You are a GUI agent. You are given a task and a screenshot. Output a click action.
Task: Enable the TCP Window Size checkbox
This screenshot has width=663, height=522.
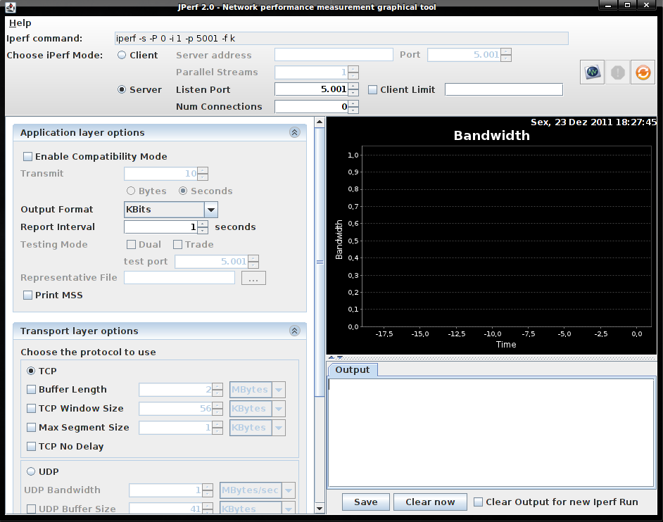(31, 408)
